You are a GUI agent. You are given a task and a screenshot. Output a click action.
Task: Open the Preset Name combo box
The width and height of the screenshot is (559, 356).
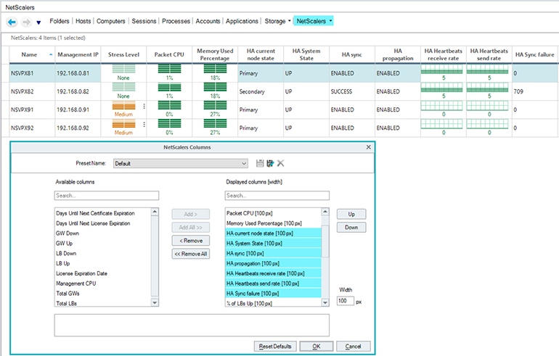click(x=180, y=163)
